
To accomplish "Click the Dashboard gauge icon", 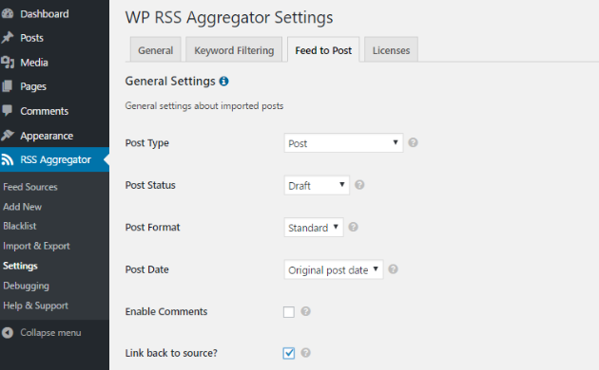I will tap(8, 13).
